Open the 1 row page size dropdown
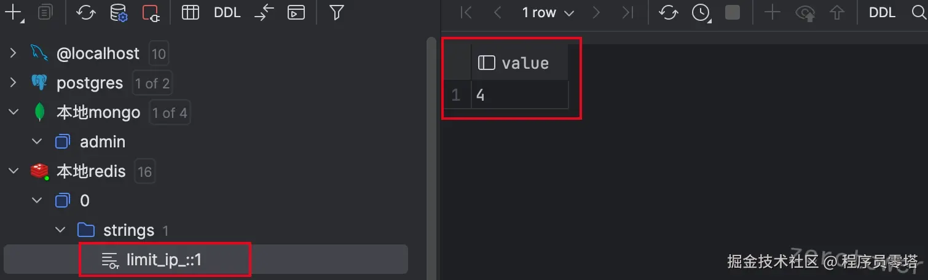The height and width of the screenshot is (280, 928). (548, 12)
